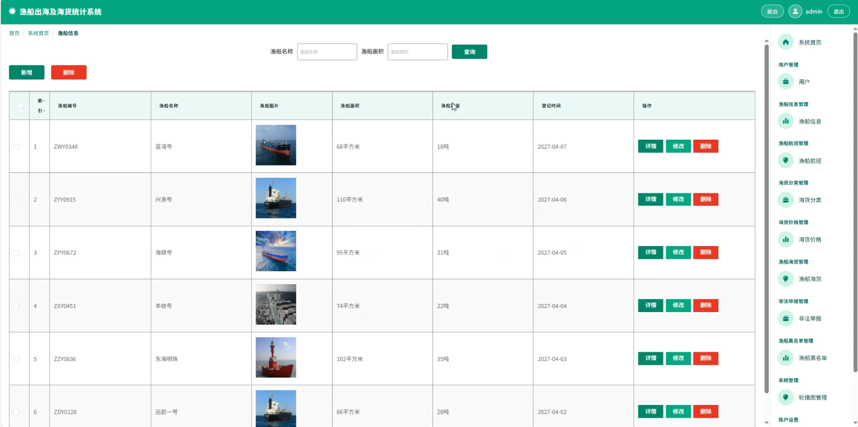Click the admin user avatar icon
The image size is (858, 427).
795,11
